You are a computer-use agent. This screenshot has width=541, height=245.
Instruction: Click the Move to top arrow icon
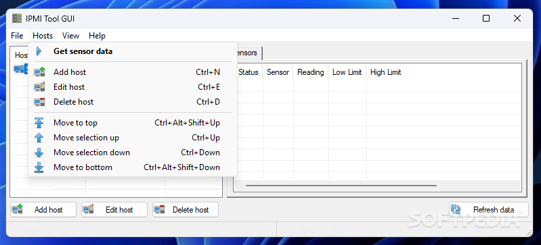pos(39,123)
